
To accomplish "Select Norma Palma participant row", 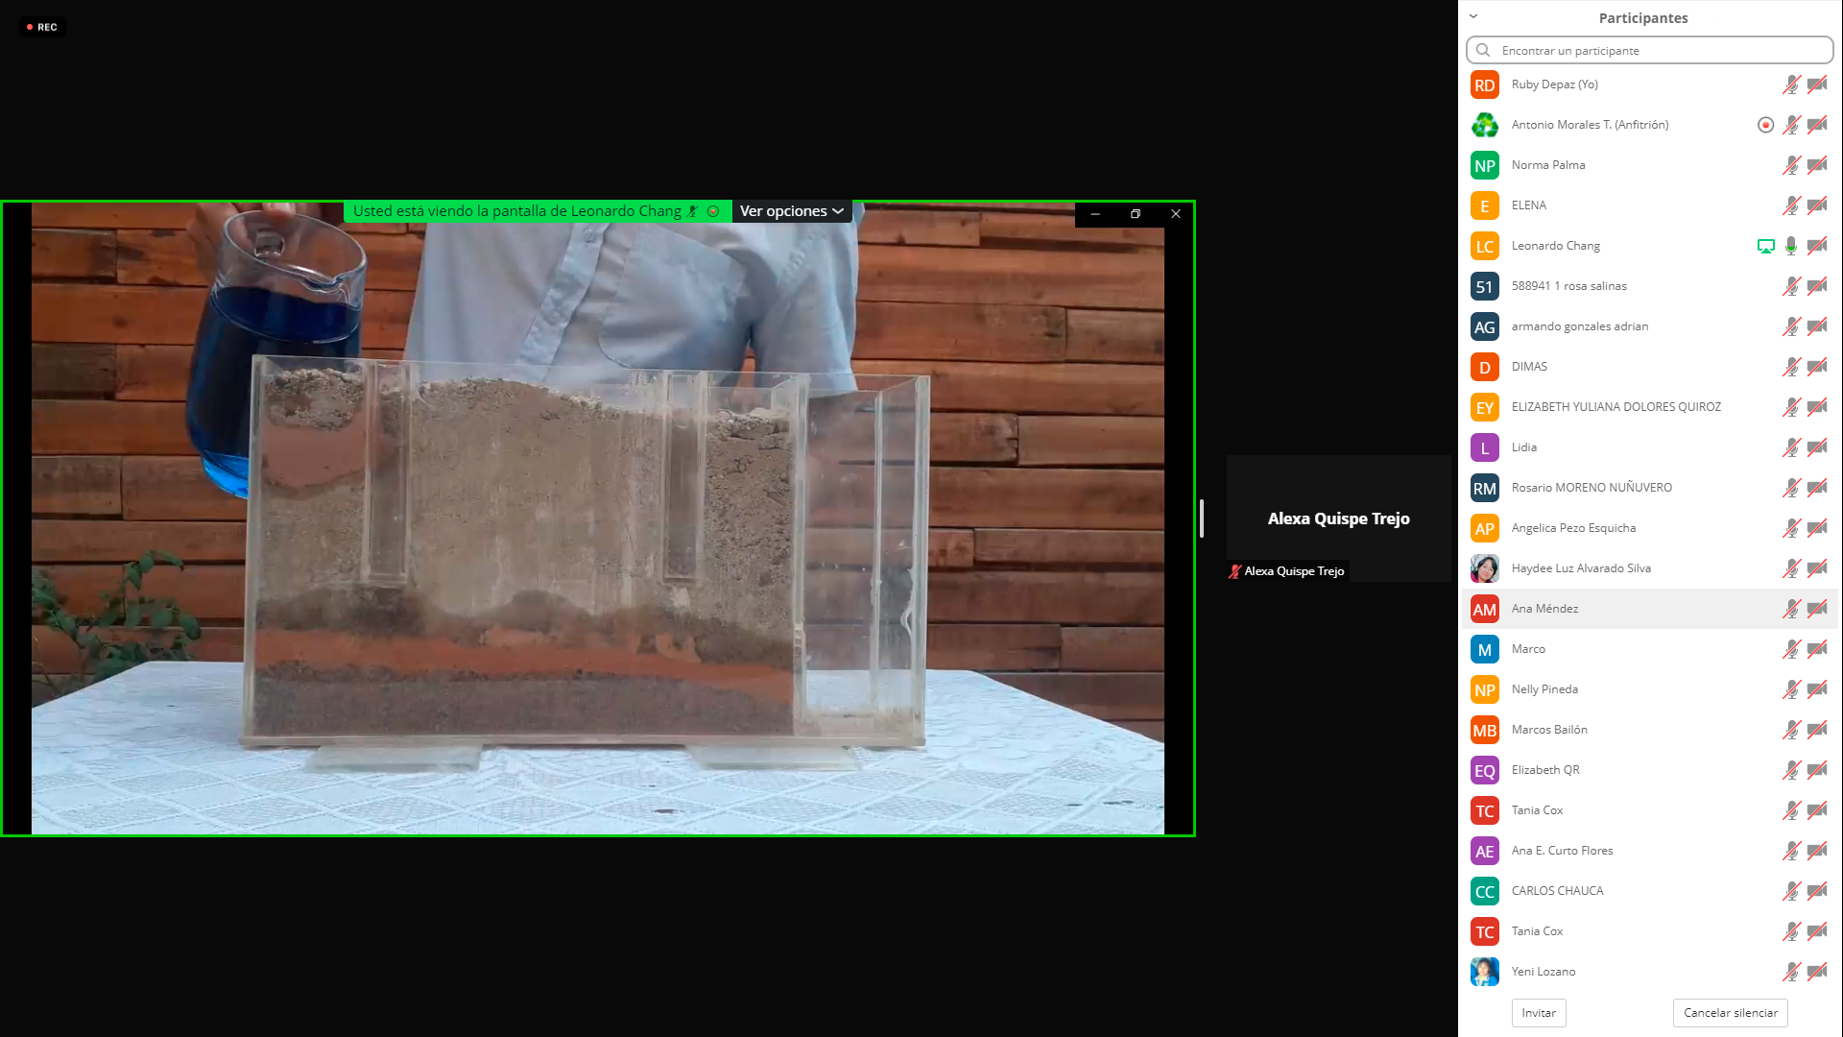I will (1649, 165).
